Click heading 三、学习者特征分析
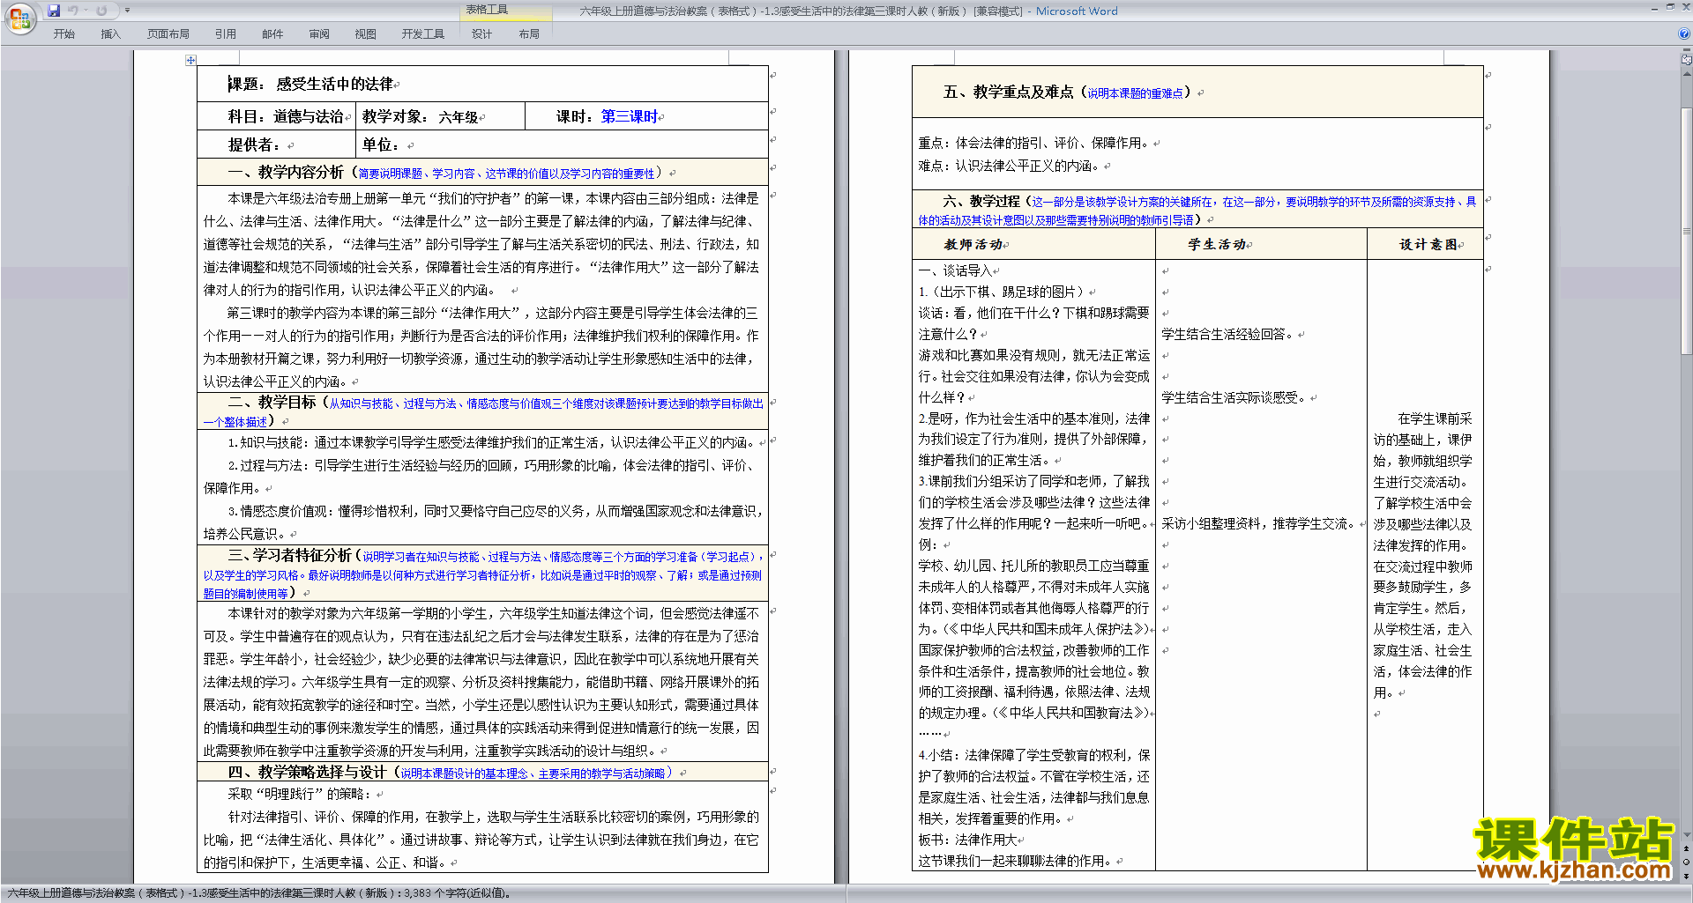 point(289,555)
